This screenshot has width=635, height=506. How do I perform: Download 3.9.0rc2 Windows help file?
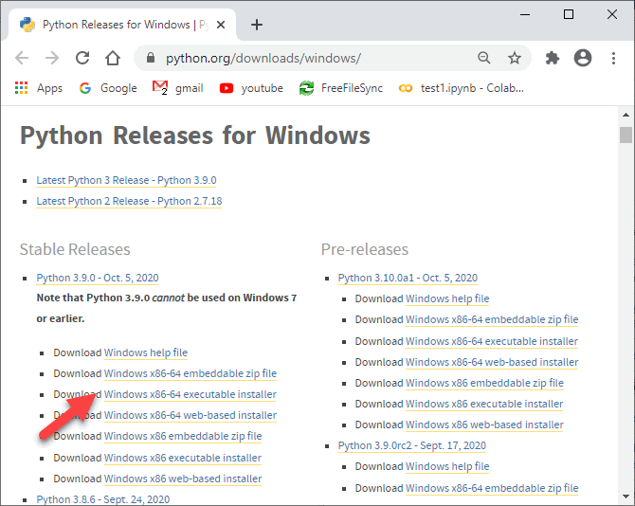[447, 466]
